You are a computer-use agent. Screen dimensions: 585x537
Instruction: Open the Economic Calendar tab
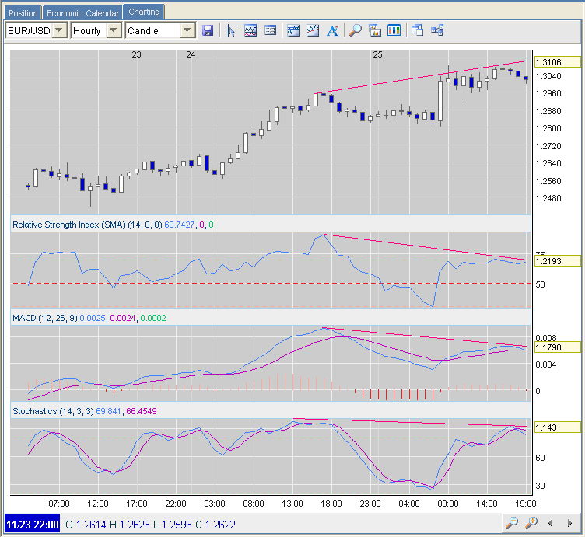point(82,13)
